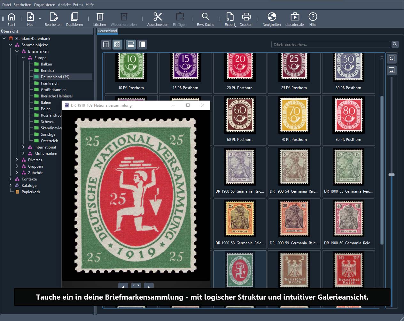This screenshot has width=404, height=321.
Task: Delete the item with Löschen
Action: click(x=100, y=19)
